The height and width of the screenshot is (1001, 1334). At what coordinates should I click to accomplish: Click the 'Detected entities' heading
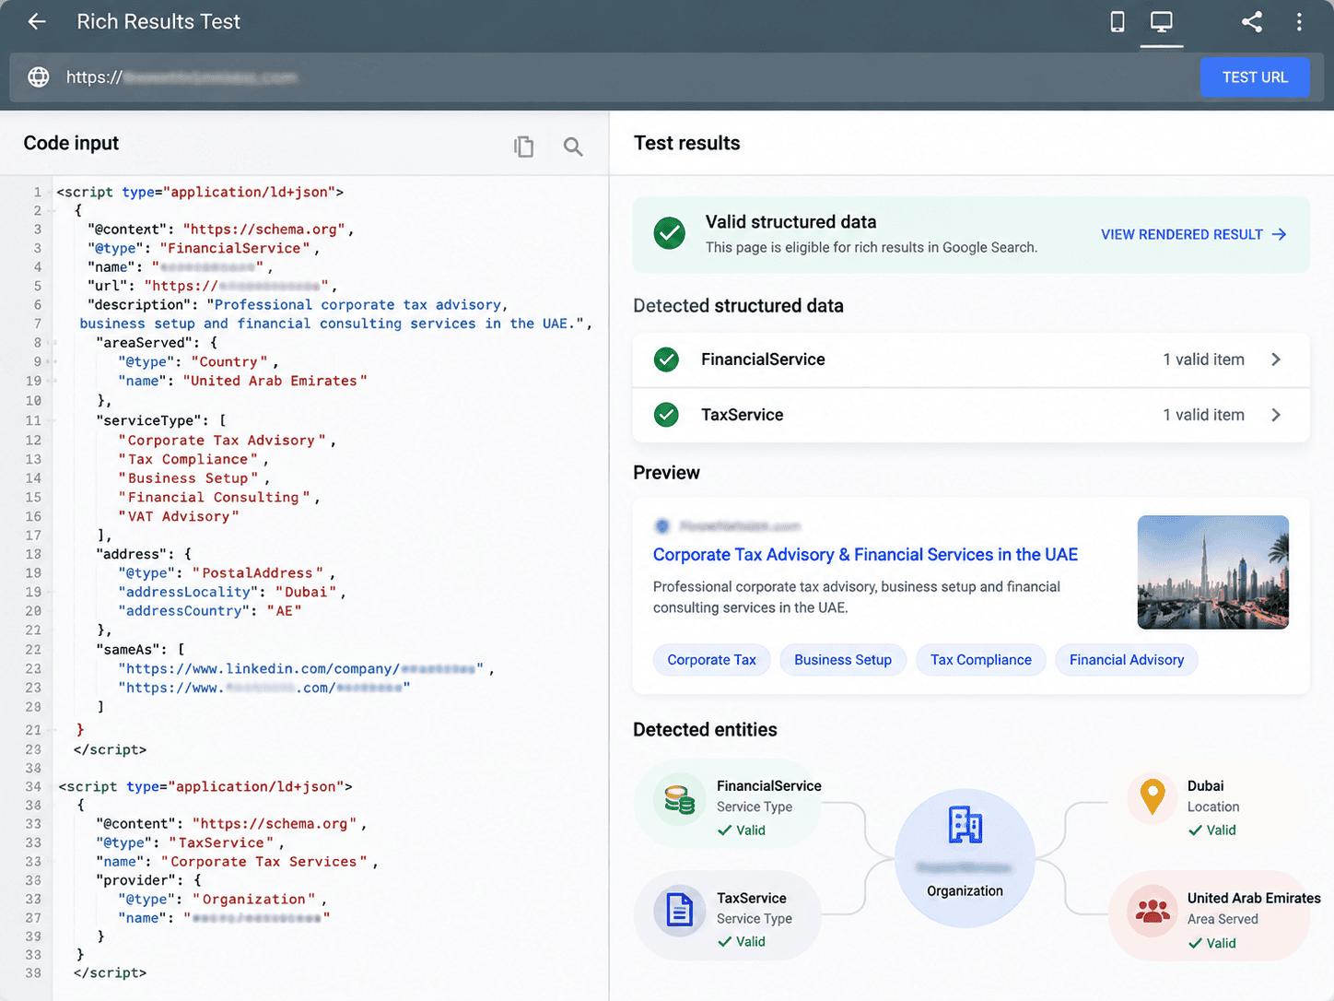pyautogui.click(x=705, y=729)
